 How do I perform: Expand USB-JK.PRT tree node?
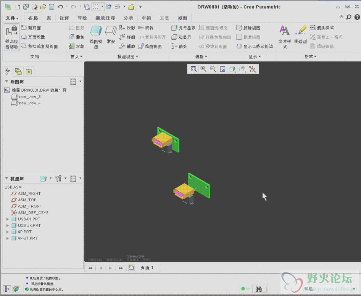pos(7,225)
